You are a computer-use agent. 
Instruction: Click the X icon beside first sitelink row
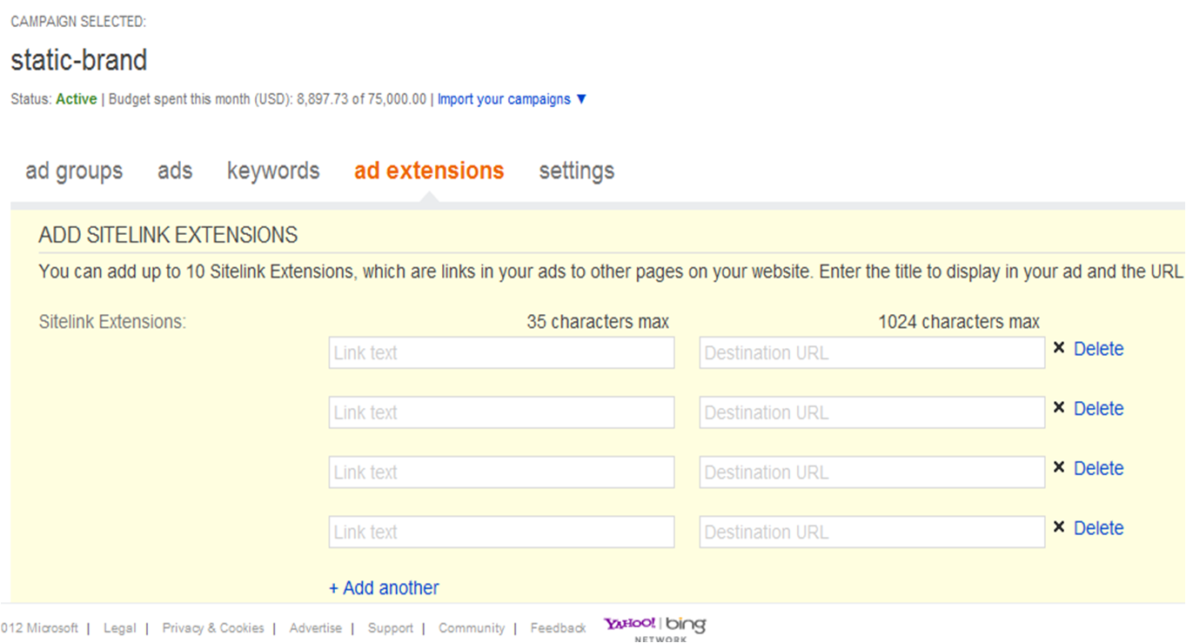pos(1059,348)
